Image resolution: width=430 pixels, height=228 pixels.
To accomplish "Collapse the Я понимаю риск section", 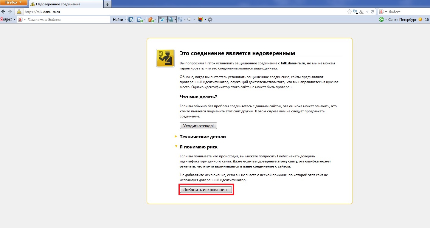I will tap(198, 147).
